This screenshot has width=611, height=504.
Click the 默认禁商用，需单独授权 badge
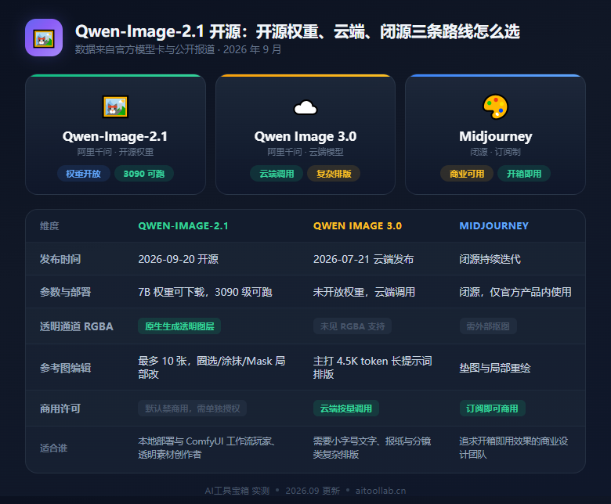193,409
